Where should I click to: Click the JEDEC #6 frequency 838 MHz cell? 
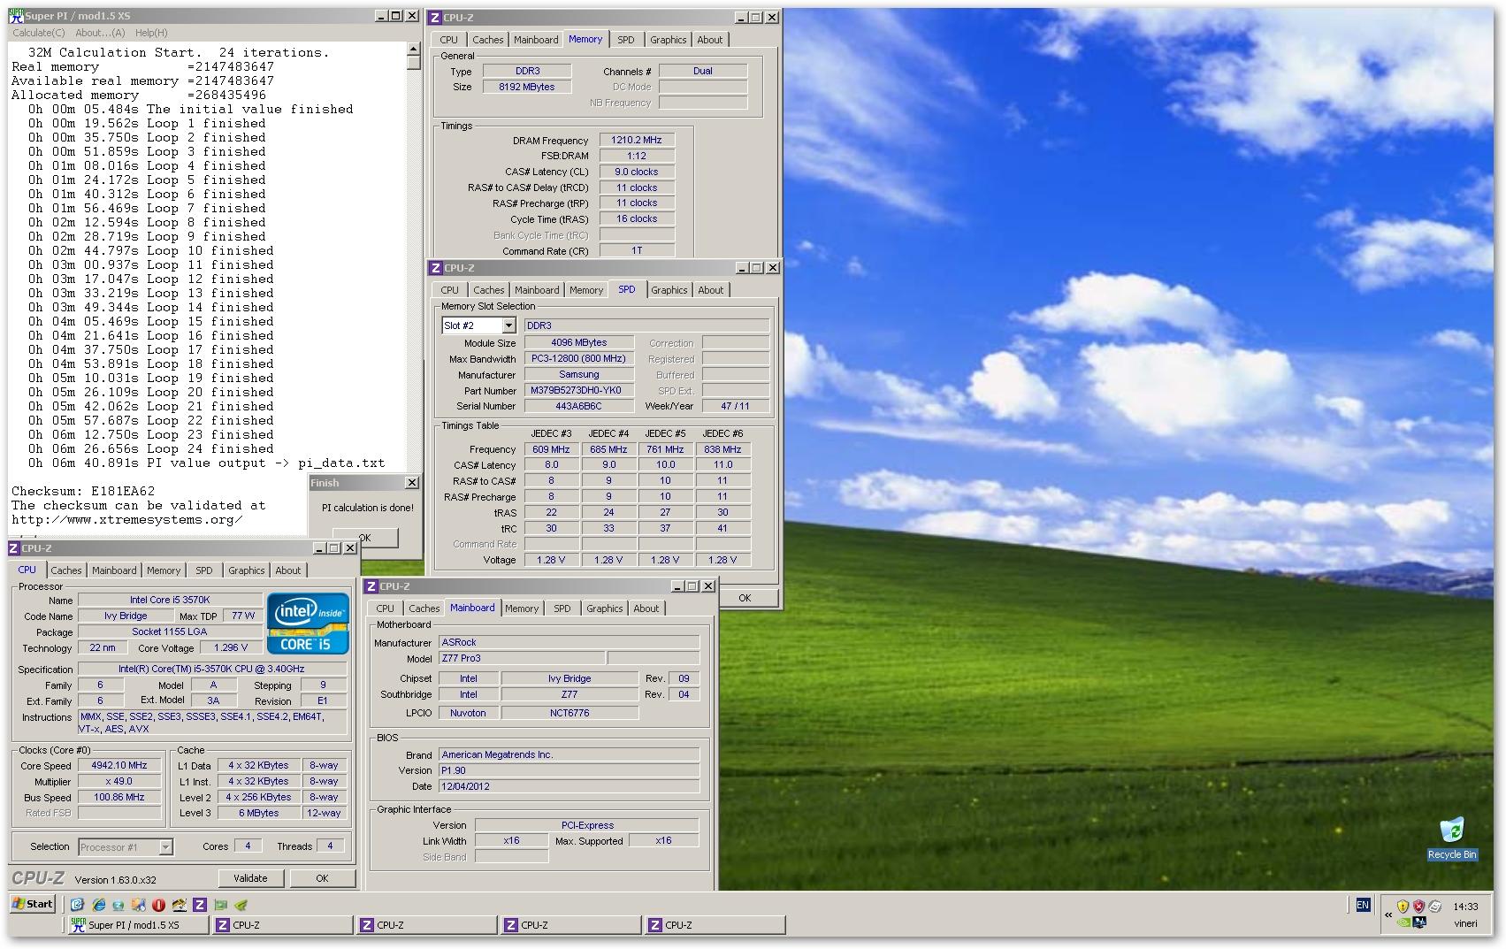[722, 449]
